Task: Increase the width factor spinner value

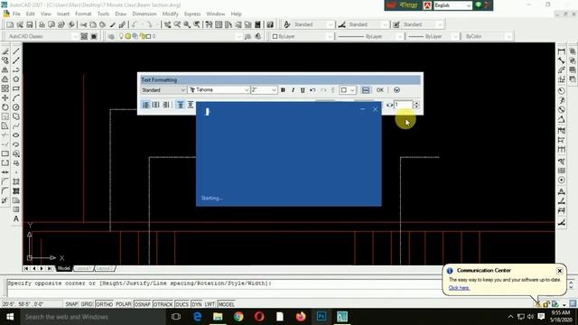Action: coord(416,103)
